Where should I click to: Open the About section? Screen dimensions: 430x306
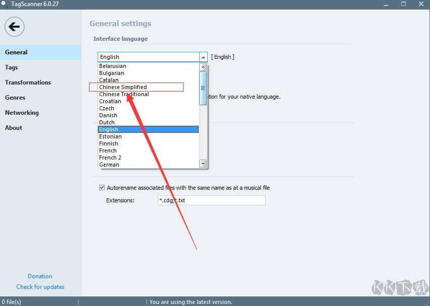(41, 128)
